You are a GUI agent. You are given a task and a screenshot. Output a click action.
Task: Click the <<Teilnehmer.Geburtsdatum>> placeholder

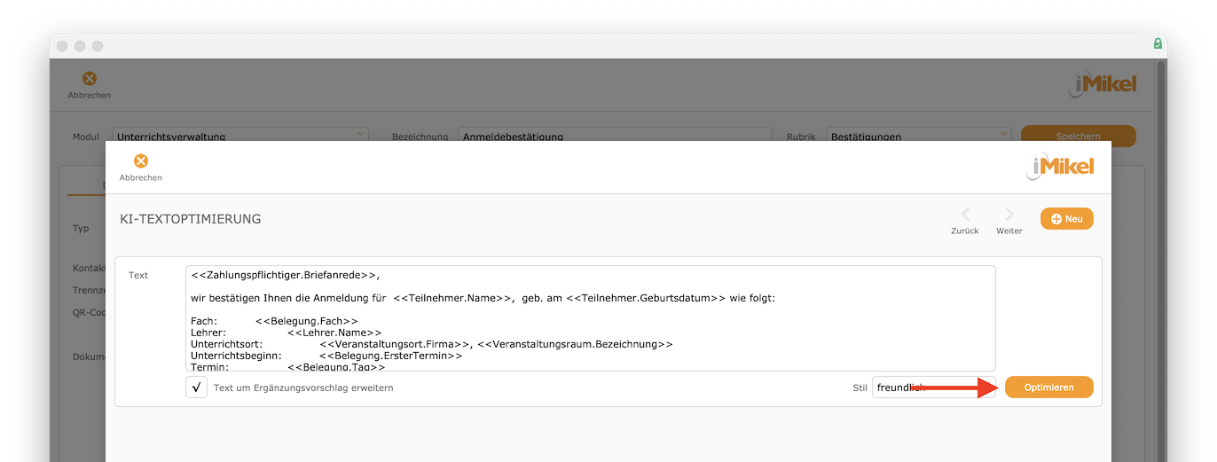click(x=645, y=298)
